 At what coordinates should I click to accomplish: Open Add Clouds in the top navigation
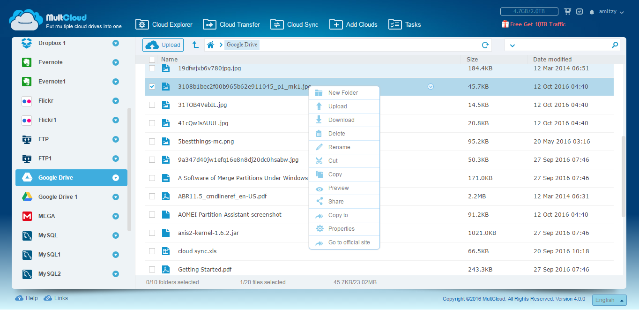click(x=353, y=24)
